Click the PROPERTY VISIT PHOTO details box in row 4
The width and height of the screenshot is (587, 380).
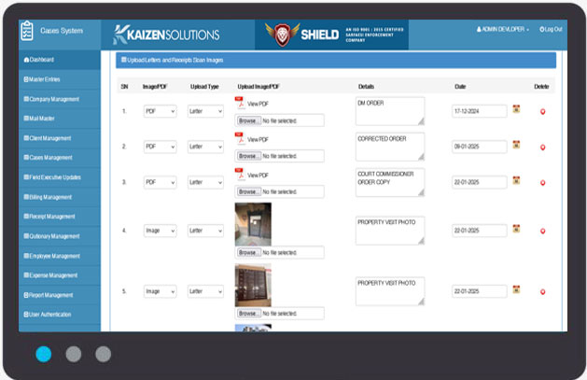point(390,231)
